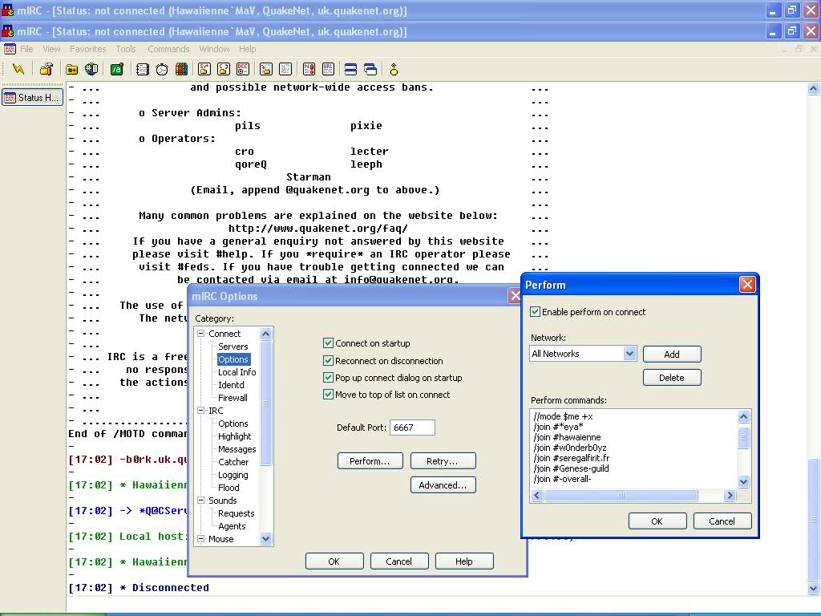Open the All Networks dropdown
821x616 pixels.
(629, 354)
